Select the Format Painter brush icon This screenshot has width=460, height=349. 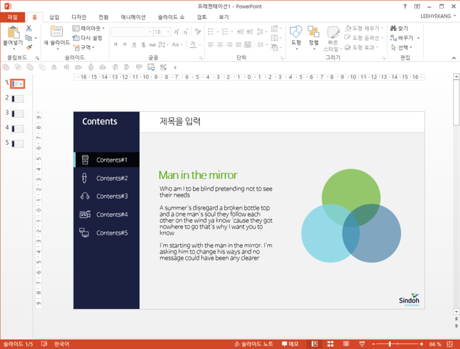pos(29,47)
